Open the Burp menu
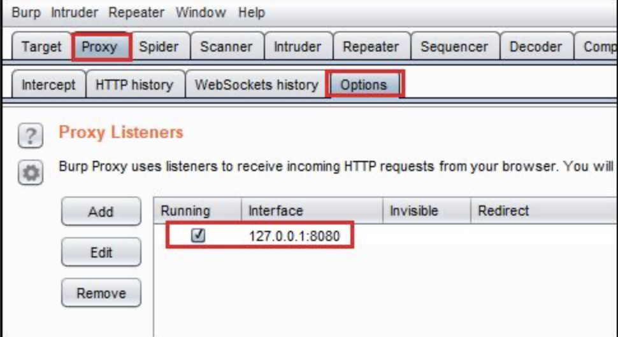Viewport: 618px width, 337px height. [26, 13]
